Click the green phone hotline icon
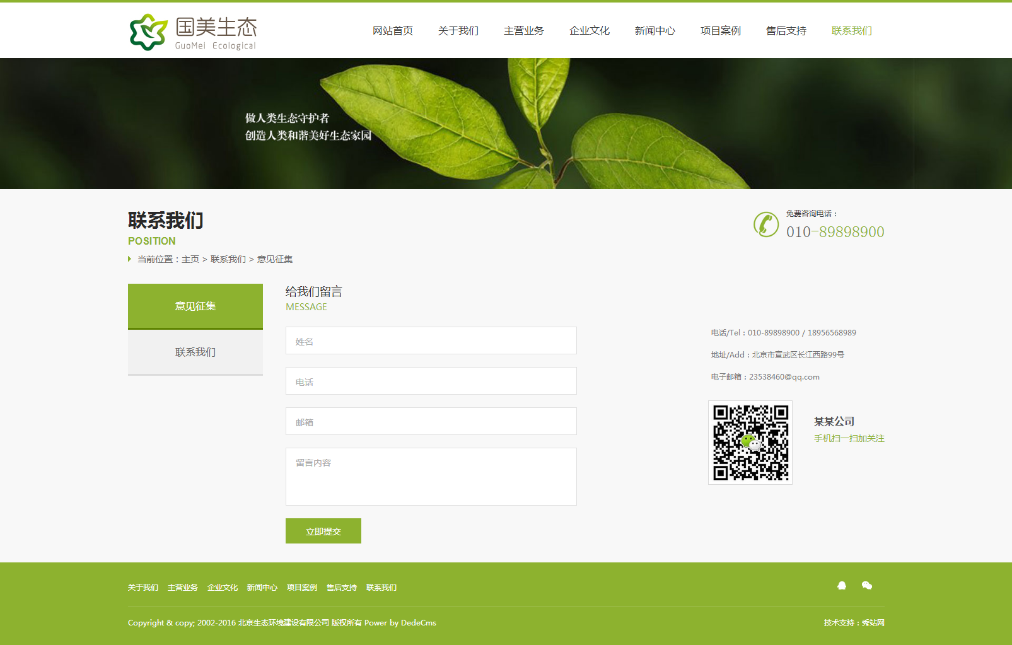Screen dimensions: 1012x645 (x=766, y=224)
